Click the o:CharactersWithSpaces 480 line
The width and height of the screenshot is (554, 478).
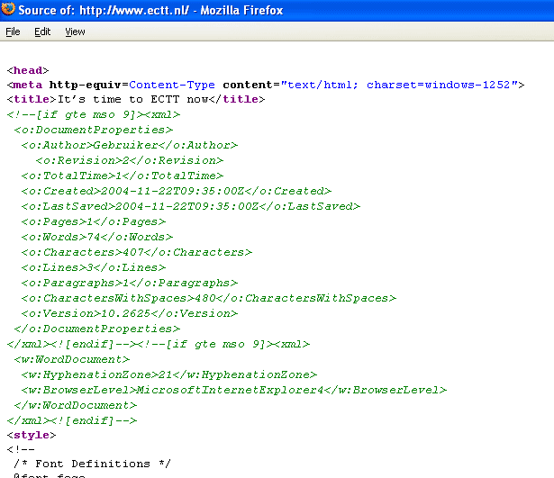(x=209, y=298)
